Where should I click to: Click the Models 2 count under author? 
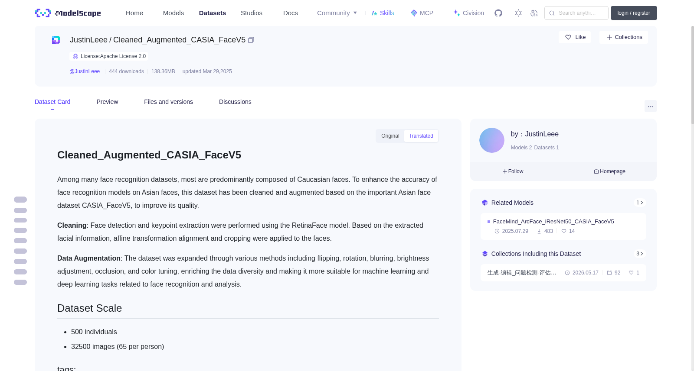521,148
